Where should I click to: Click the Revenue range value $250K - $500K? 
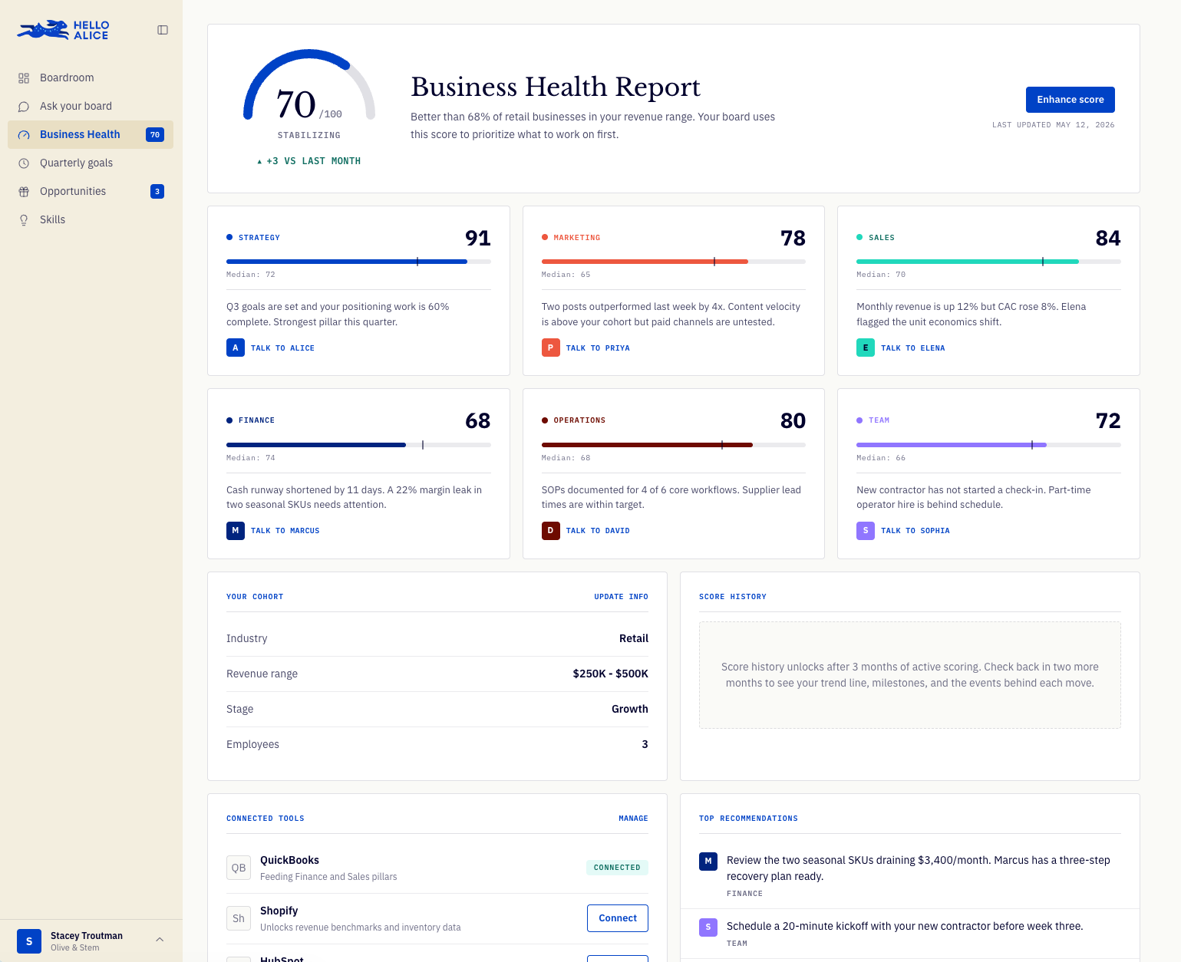(610, 674)
